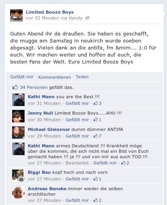Click the globe public visibility icon

87,18
